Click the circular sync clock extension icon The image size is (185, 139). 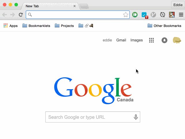pyautogui.click(x=162, y=15)
